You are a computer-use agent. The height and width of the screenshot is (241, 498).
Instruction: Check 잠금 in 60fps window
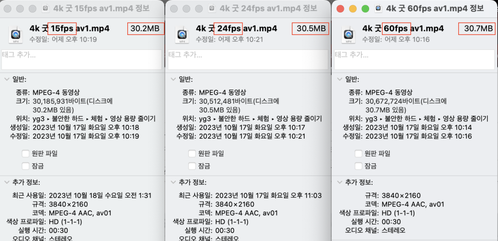pyautogui.click(x=358, y=165)
